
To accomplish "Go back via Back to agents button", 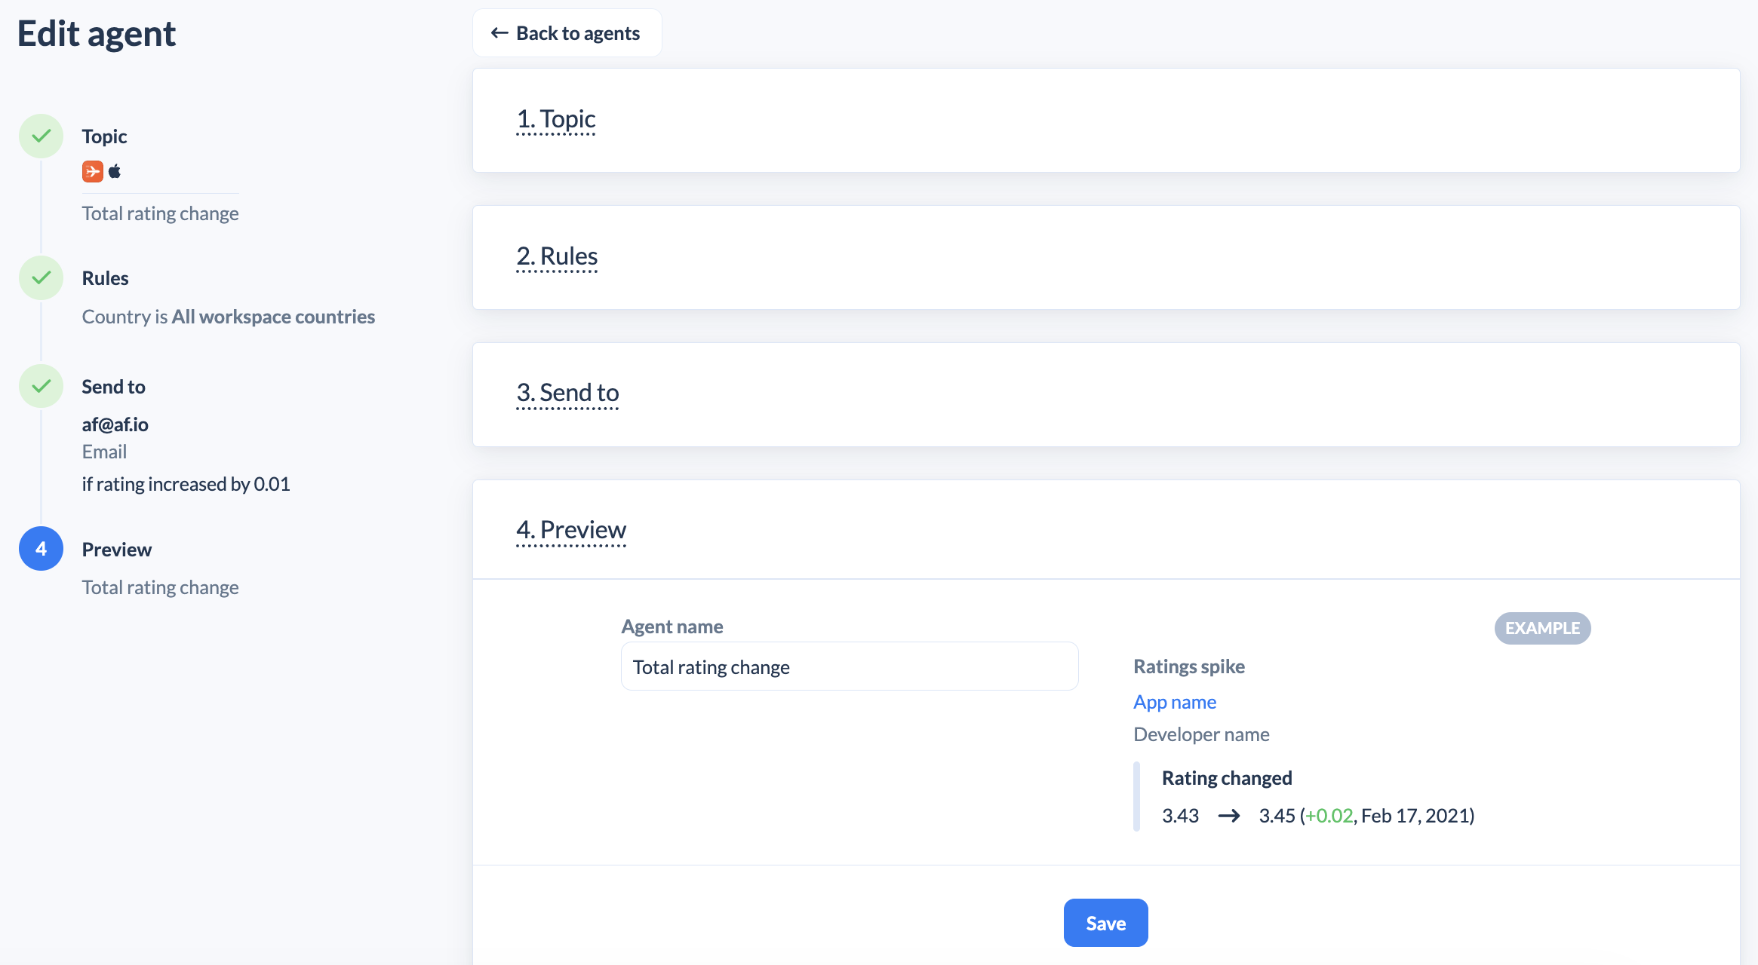I will click(567, 33).
